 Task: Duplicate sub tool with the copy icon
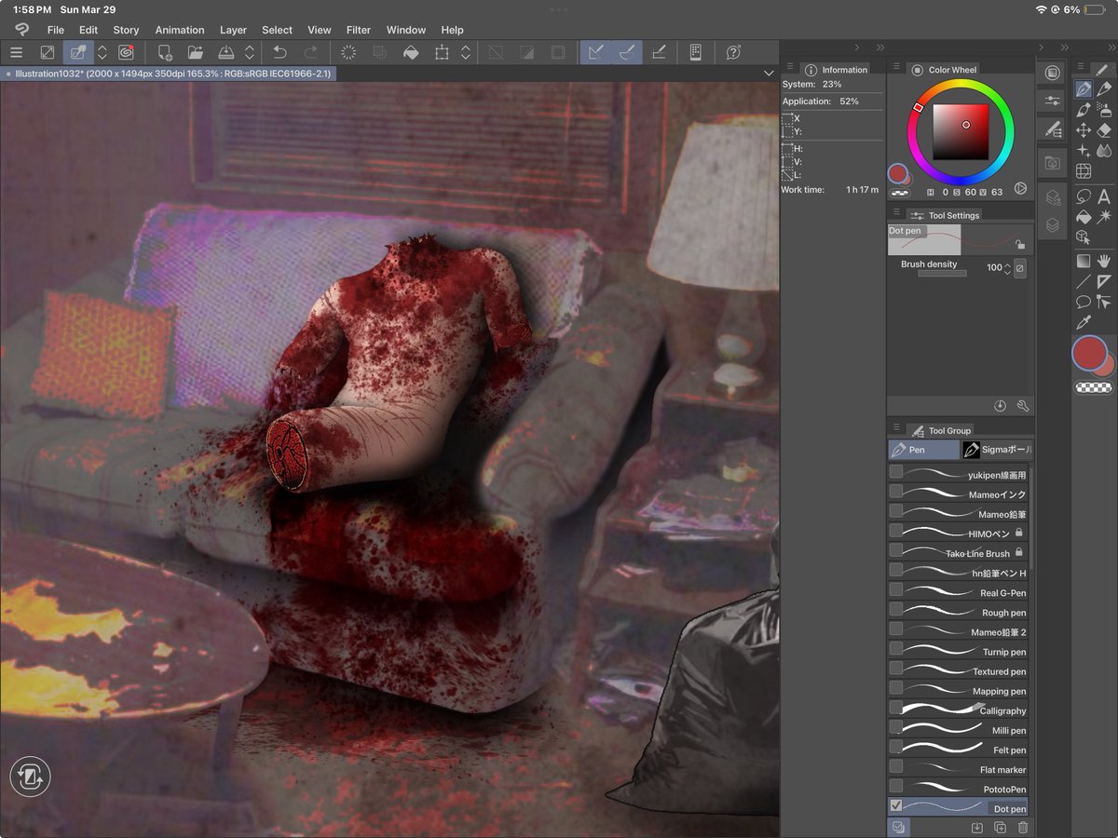1000,827
